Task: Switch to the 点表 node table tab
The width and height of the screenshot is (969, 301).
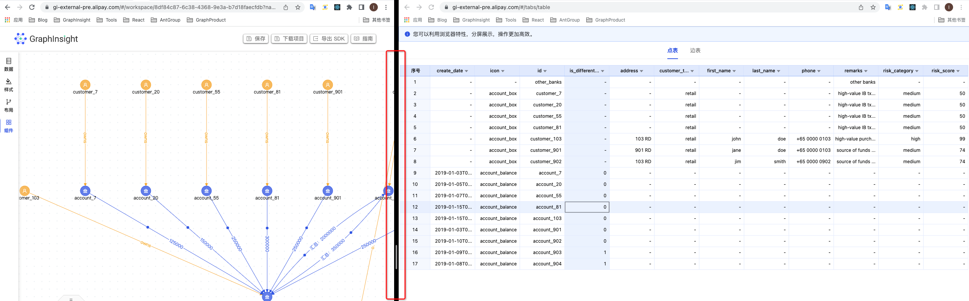Action: click(x=673, y=50)
